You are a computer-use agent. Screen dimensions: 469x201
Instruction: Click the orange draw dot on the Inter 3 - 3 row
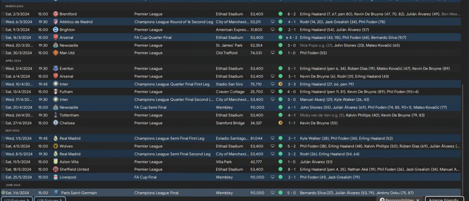(x=280, y=84)
